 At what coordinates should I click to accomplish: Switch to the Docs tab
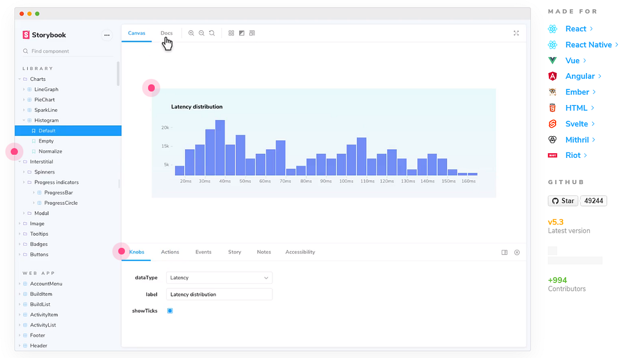pos(167,32)
